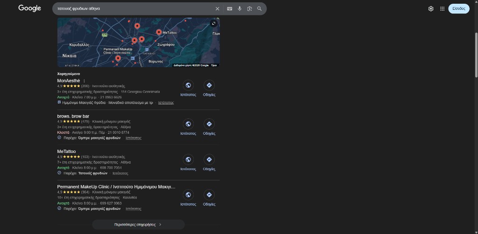
Task: Open the on-screen keyboard input tool
Action: click(x=230, y=9)
